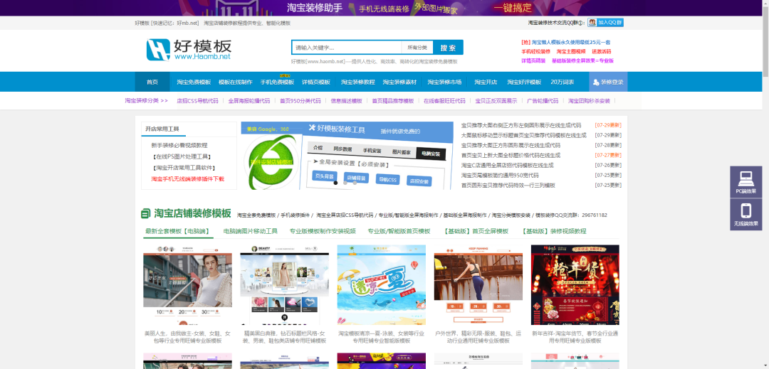Open 淘宝开店 navigation item

[x=486, y=82]
